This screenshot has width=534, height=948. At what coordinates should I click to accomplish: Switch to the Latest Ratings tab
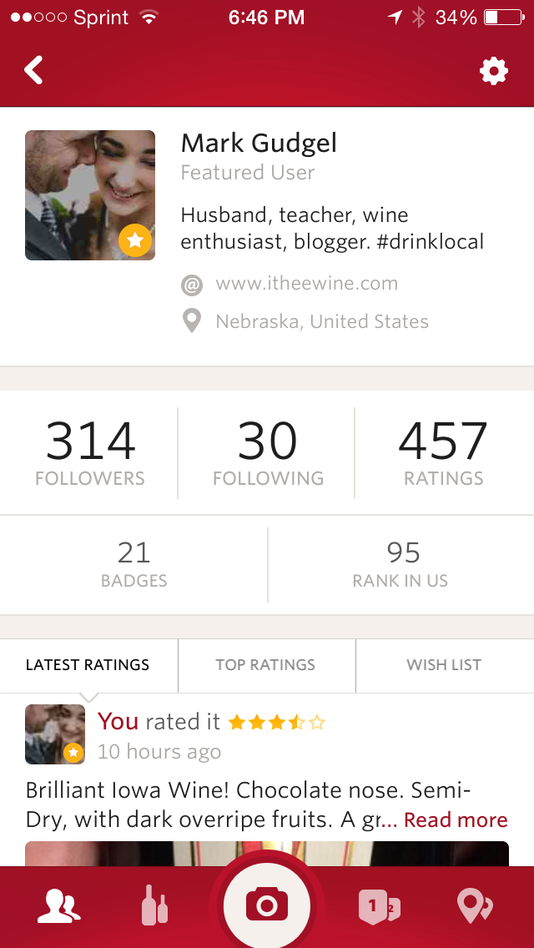click(88, 665)
